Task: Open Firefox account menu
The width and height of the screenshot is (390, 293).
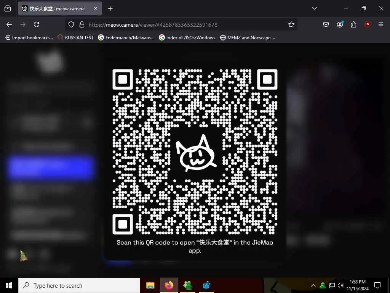Action: [340, 24]
